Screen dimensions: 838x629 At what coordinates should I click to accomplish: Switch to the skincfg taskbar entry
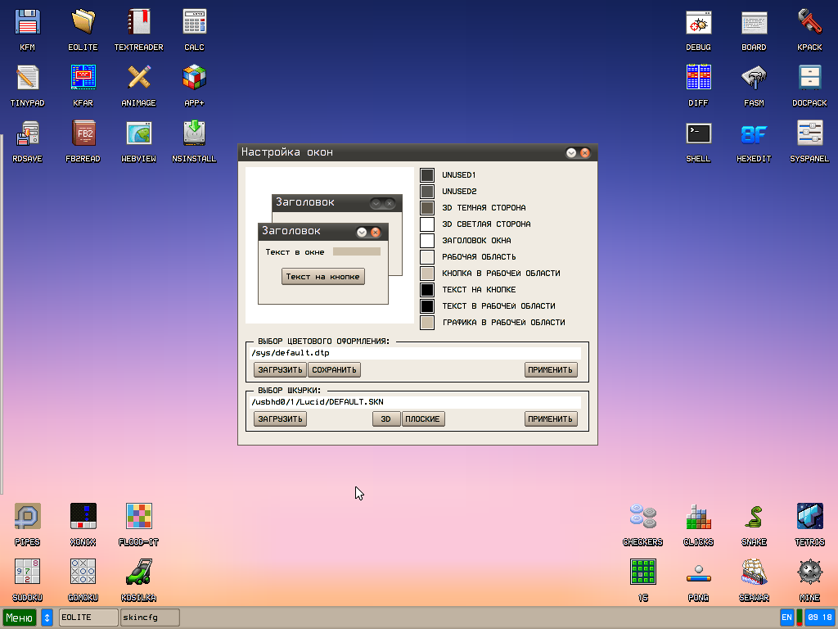pyautogui.click(x=150, y=617)
